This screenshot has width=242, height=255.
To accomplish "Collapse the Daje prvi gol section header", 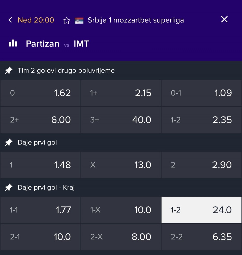I will point(121,142).
